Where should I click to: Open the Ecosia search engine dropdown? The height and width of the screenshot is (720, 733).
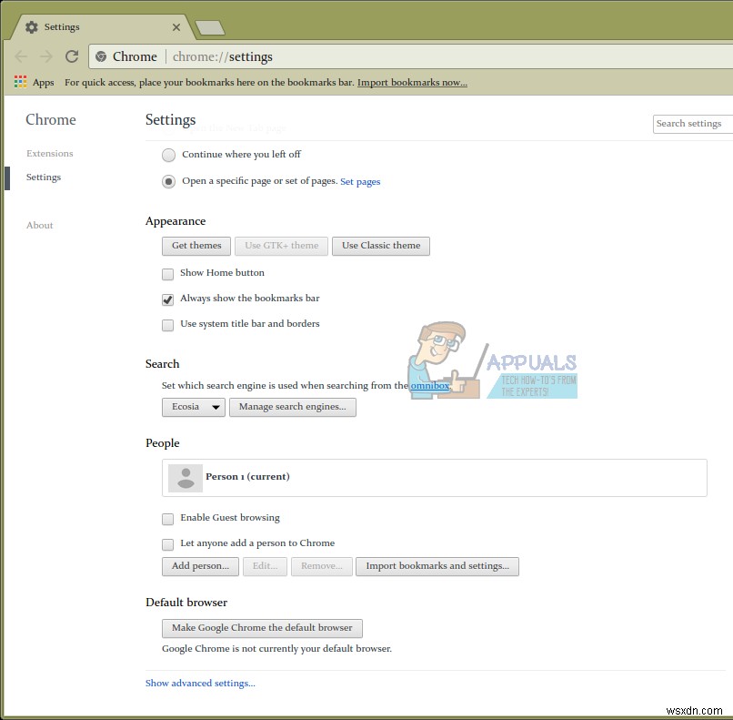pyautogui.click(x=193, y=407)
